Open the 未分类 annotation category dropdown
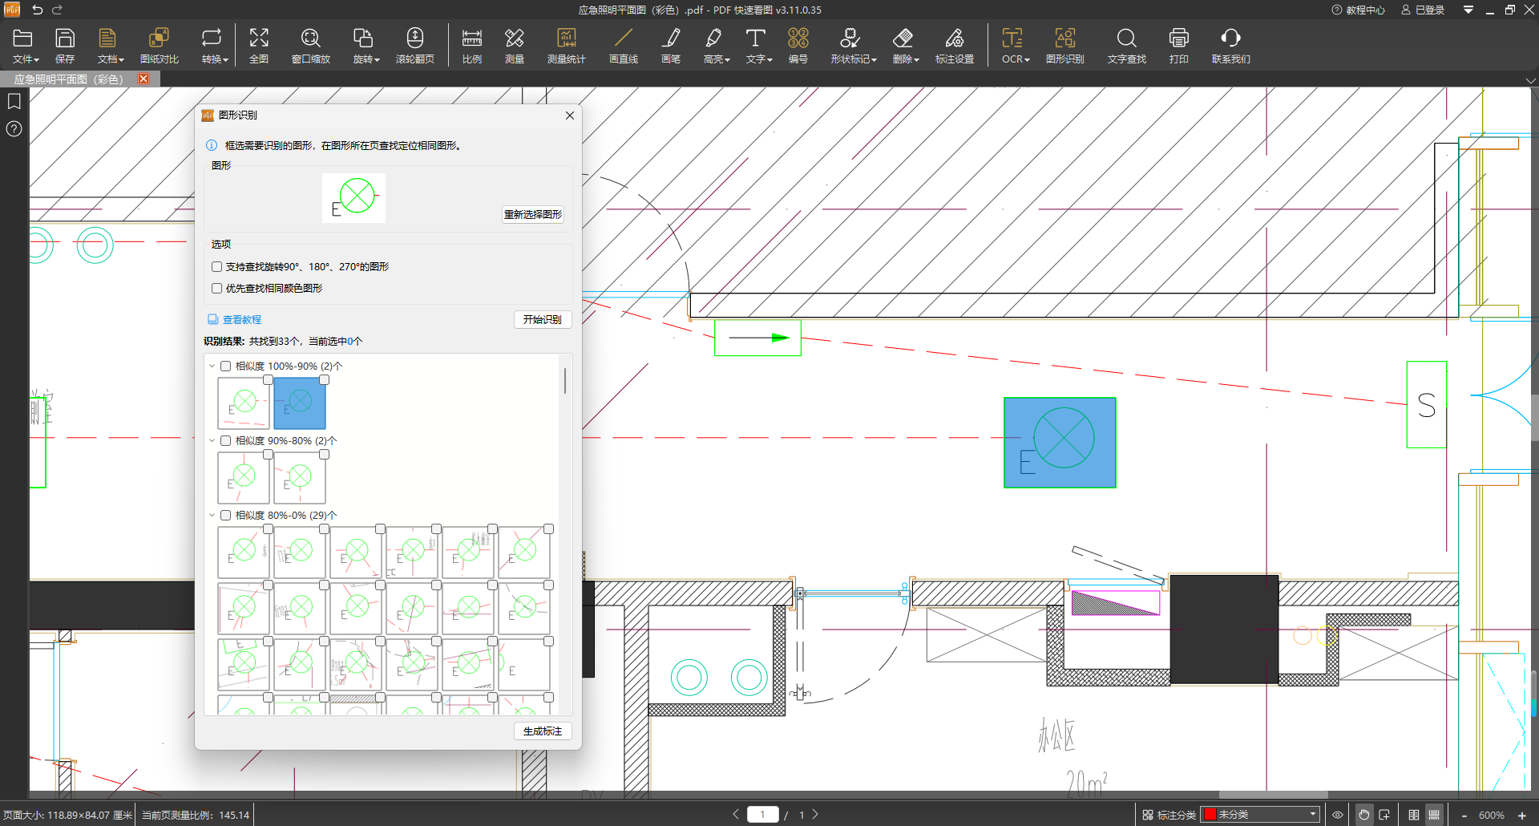The width and height of the screenshot is (1539, 826). coord(1260,814)
